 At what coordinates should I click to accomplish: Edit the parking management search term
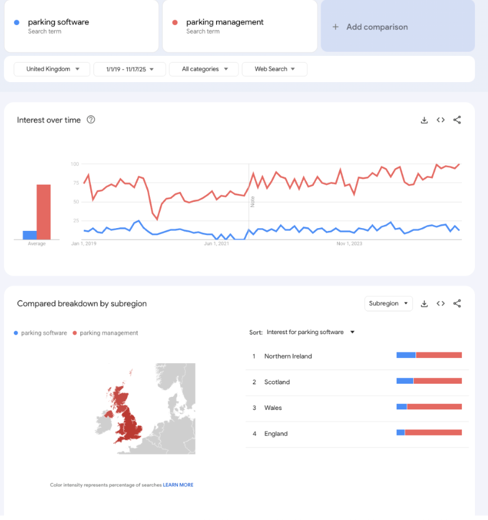225,22
